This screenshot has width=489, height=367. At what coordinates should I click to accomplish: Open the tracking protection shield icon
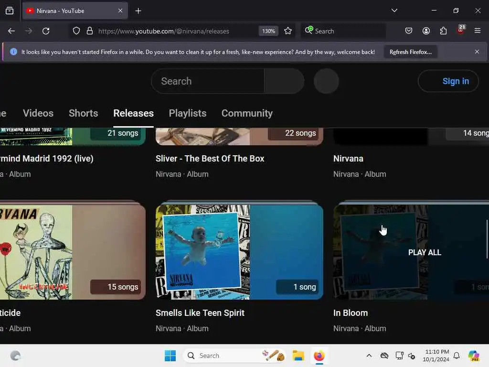[76, 31]
